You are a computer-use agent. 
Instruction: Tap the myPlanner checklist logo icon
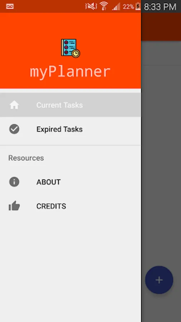pos(70,48)
